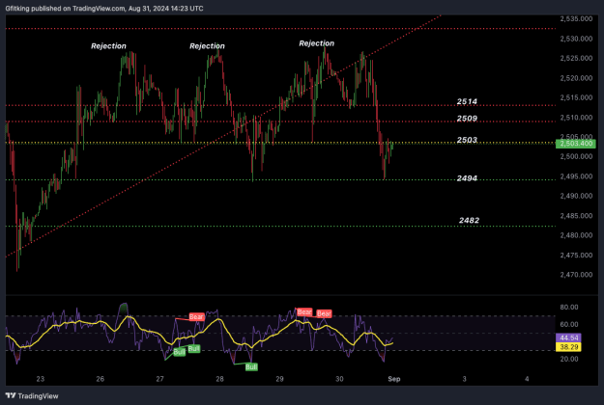
Task: Select the 2482 support level label
Action: pos(469,220)
